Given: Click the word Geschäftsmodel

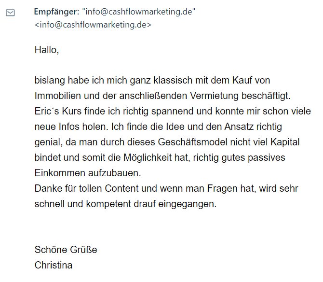Looking at the screenshot, I should coord(192,142).
